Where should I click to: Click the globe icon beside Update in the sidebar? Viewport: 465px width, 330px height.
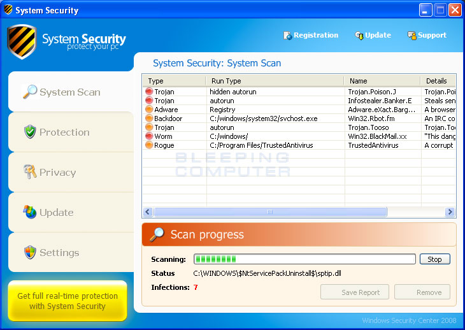coord(30,212)
